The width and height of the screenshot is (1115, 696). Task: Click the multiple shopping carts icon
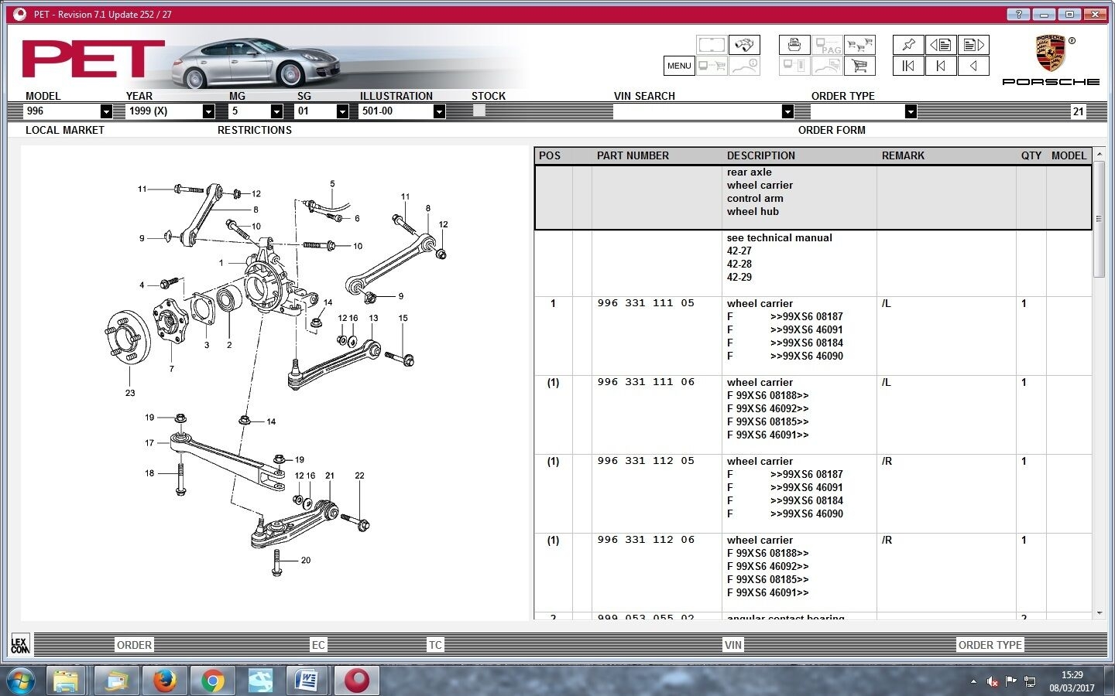(x=859, y=45)
